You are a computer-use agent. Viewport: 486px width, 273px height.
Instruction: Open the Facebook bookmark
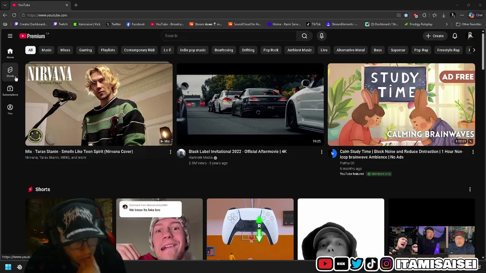tap(136, 24)
